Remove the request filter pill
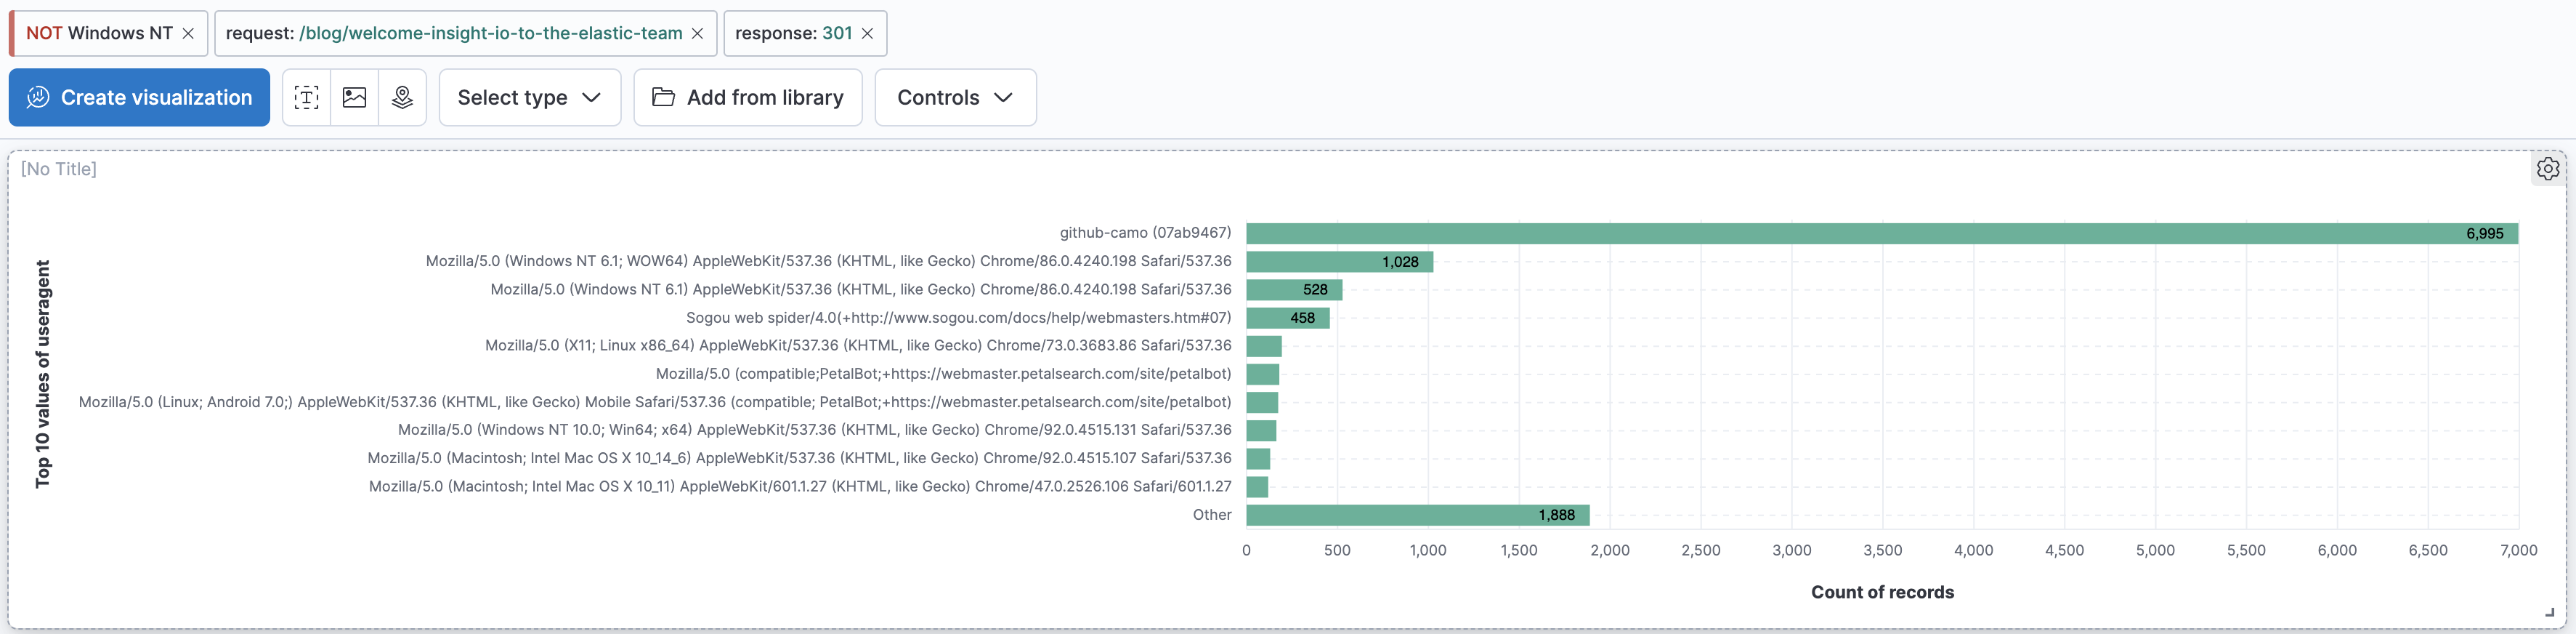2576x634 pixels. (x=697, y=33)
